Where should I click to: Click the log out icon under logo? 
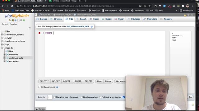[13, 20]
